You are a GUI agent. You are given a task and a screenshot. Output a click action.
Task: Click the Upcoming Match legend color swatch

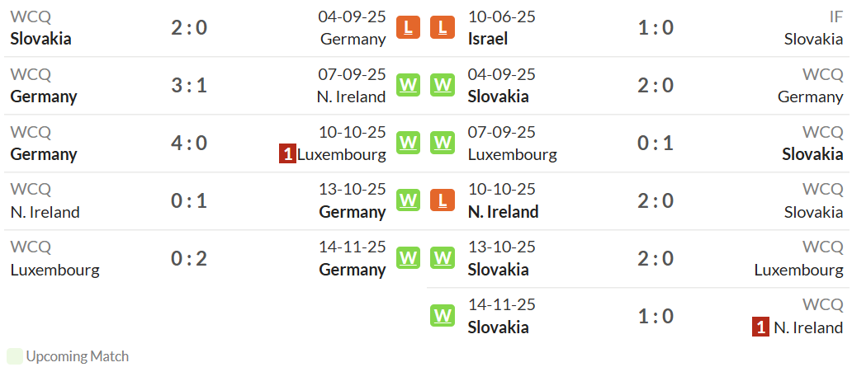point(15,356)
